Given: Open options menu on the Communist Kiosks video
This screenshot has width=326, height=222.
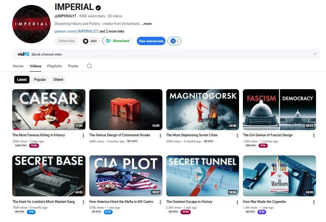Looking at the screenshot, I should (x=160, y=136).
